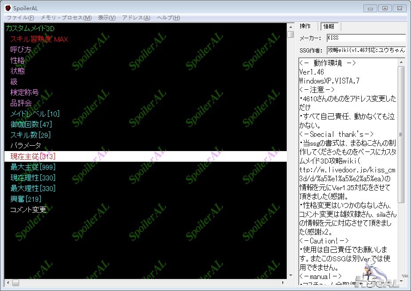Expand the カスタムメイド3D root entry
411x291 pixels.
click(30, 28)
